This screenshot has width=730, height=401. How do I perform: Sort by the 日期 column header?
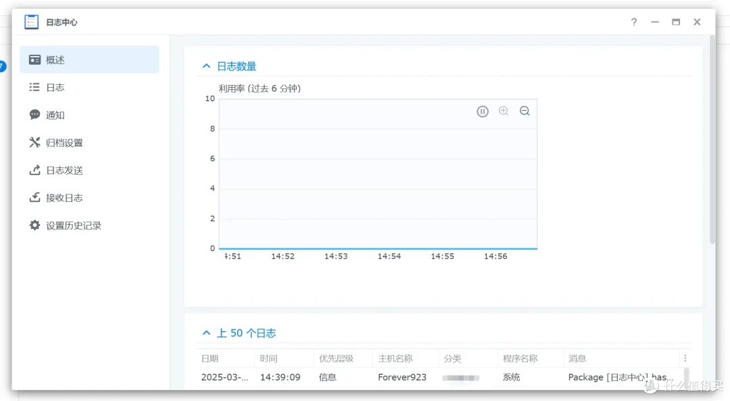[225, 358]
